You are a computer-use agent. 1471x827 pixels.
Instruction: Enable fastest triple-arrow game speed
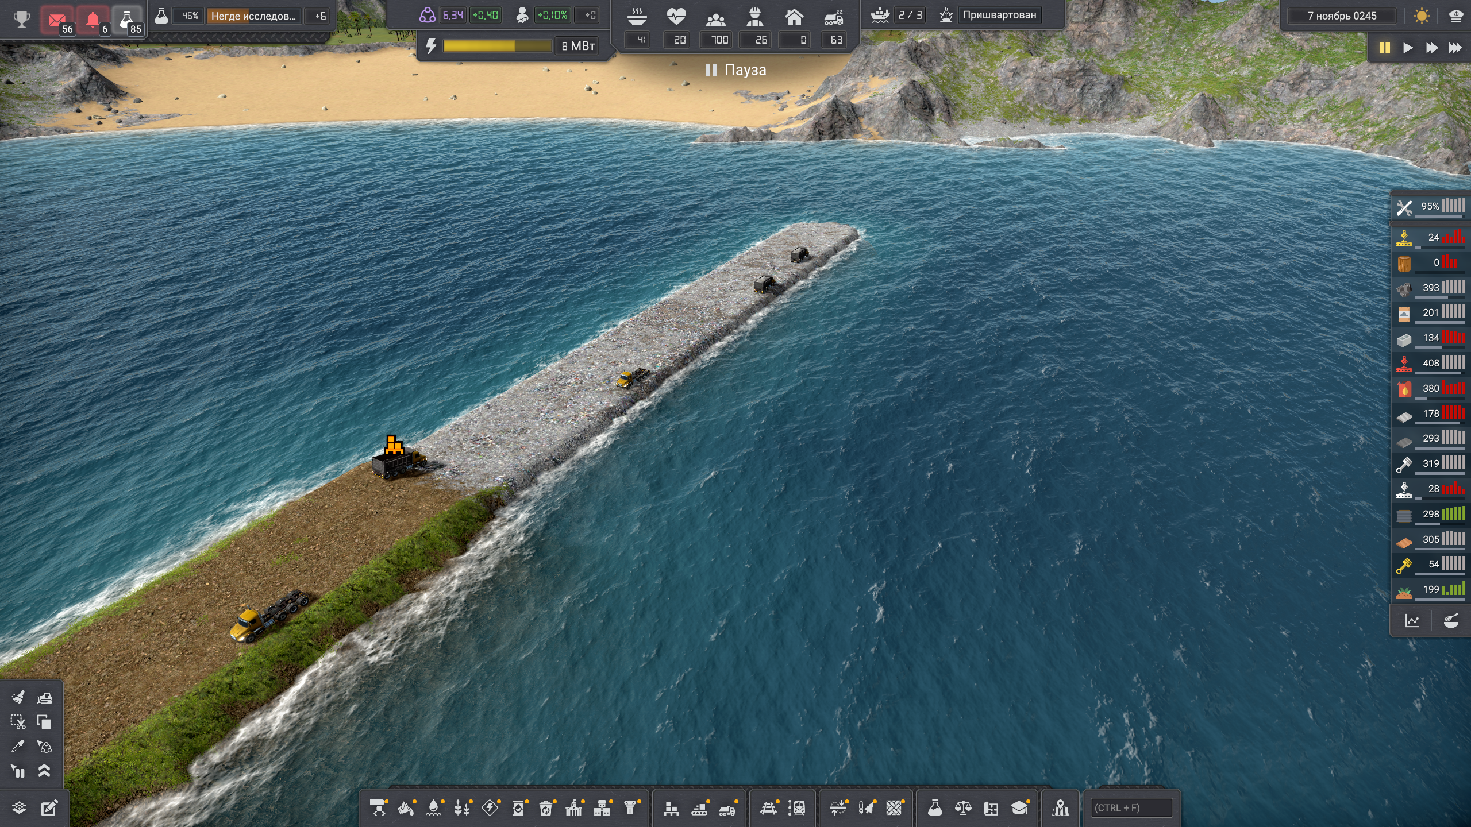pyautogui.click(x=1455, y=48)
